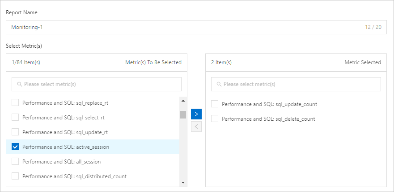Check the sql_select_rt metric checkbox

(15, 118)
